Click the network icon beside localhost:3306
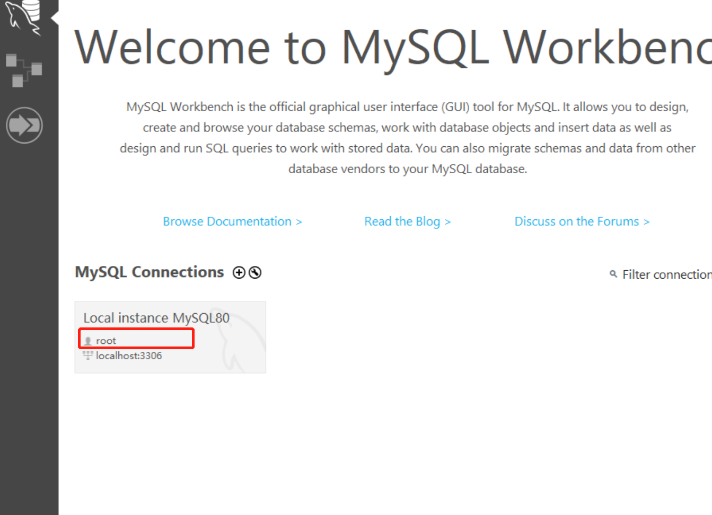Image resolution: width=712 pixels, height=515 pixels. coord(88,356)
